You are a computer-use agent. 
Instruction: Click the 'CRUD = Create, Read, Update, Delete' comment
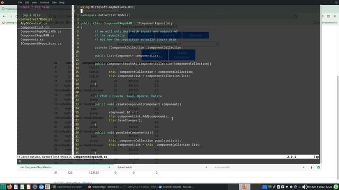point(128,96)
